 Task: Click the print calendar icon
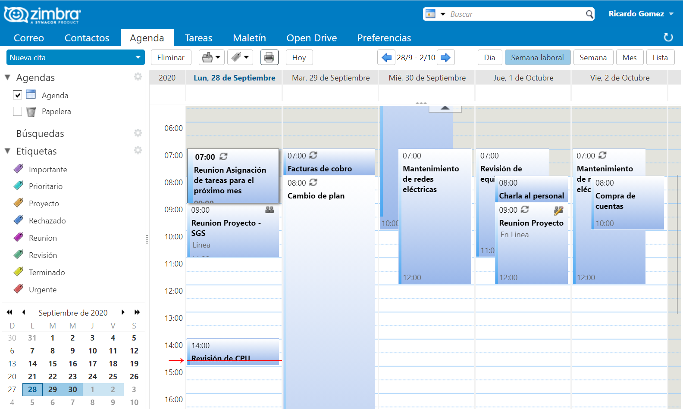[269, 57]
